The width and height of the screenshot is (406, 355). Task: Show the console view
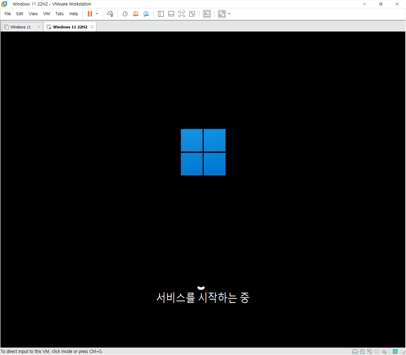point(207,14)
